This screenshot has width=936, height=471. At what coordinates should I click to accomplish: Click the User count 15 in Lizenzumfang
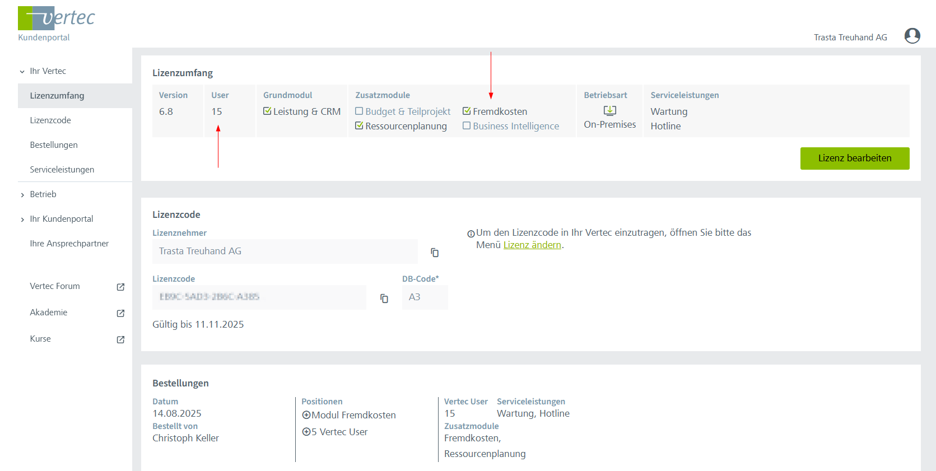click(217, 111)
